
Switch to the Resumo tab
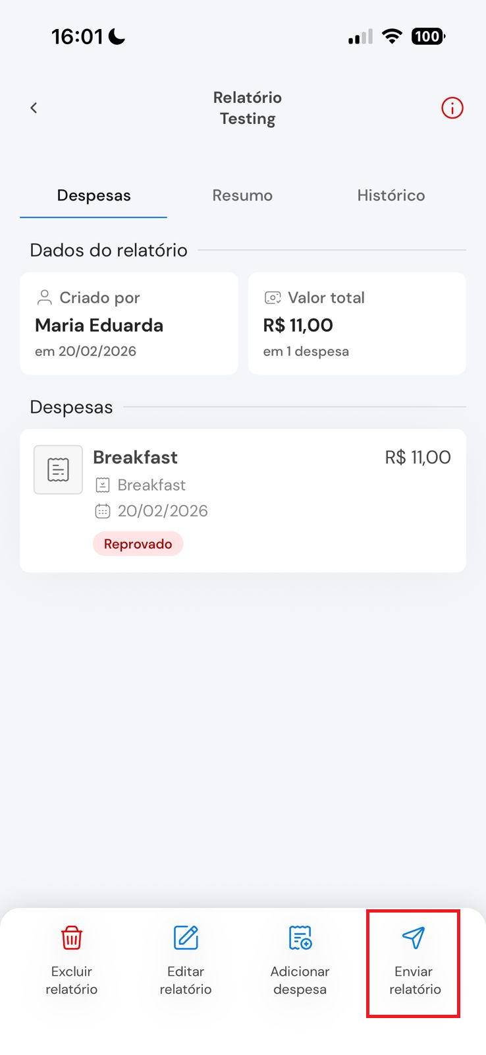click(242, 195)
